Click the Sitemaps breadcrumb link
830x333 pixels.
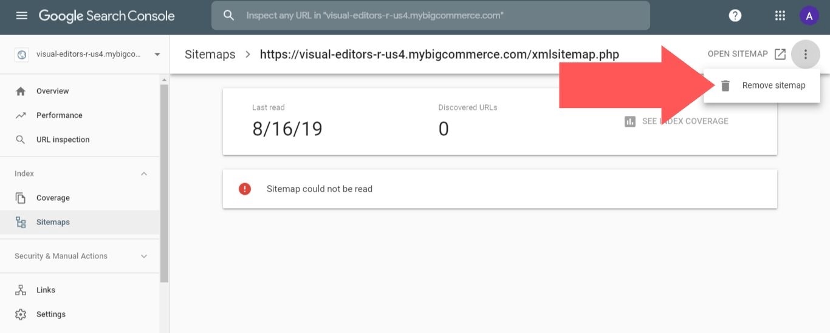point(210,55)
